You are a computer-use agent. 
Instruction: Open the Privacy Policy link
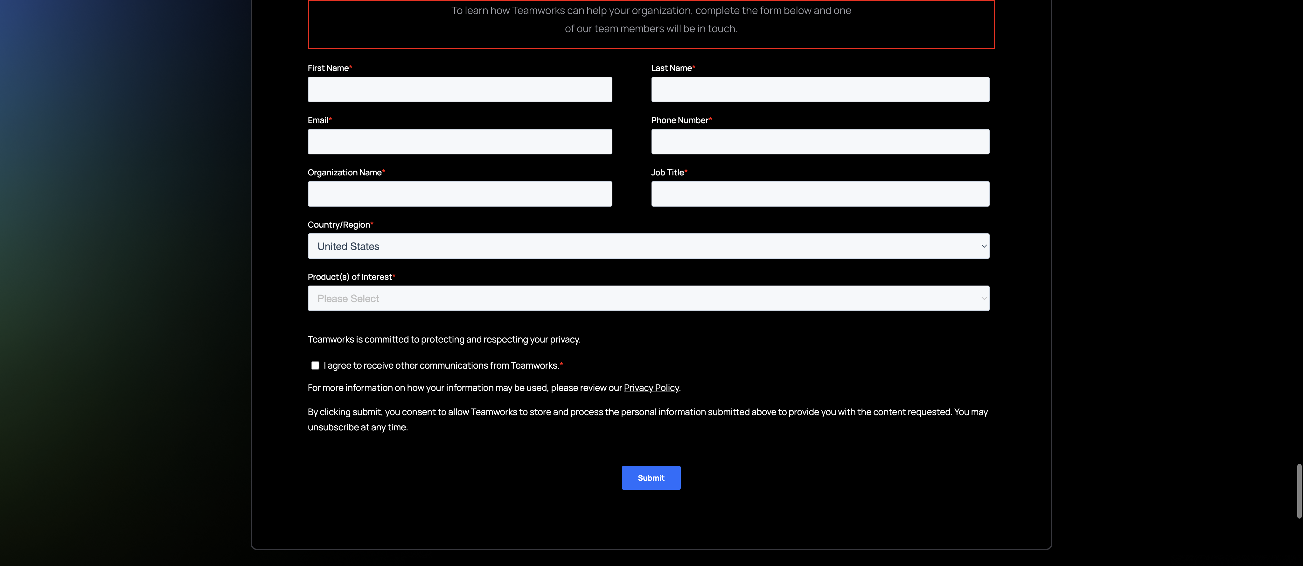pos(651,388)
